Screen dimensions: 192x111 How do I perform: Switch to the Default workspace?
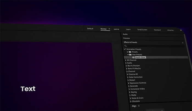90,29
